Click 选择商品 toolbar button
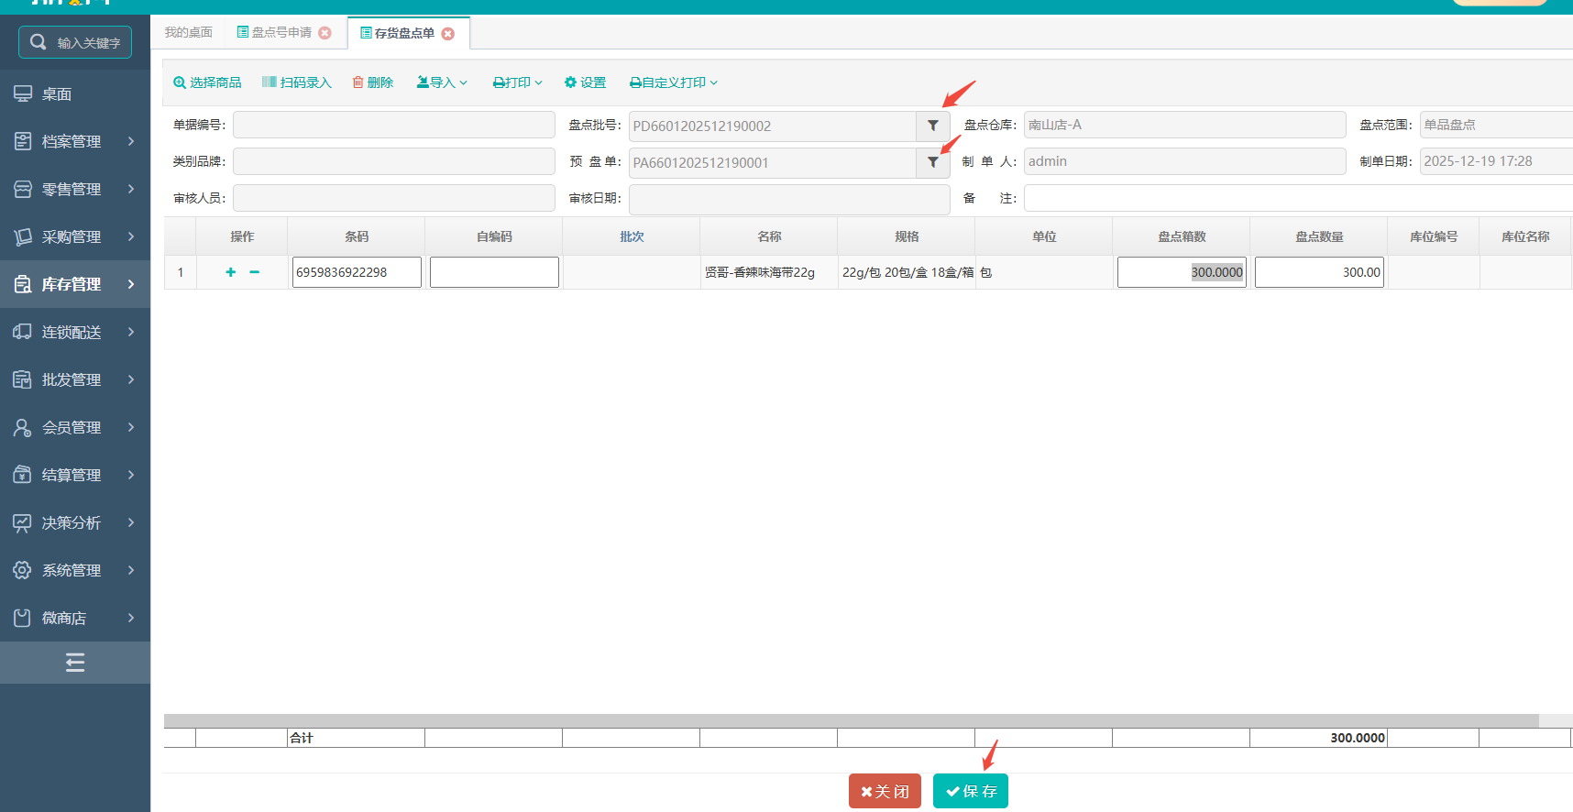The image size is (1573, 812). click(x=207, y=82)
